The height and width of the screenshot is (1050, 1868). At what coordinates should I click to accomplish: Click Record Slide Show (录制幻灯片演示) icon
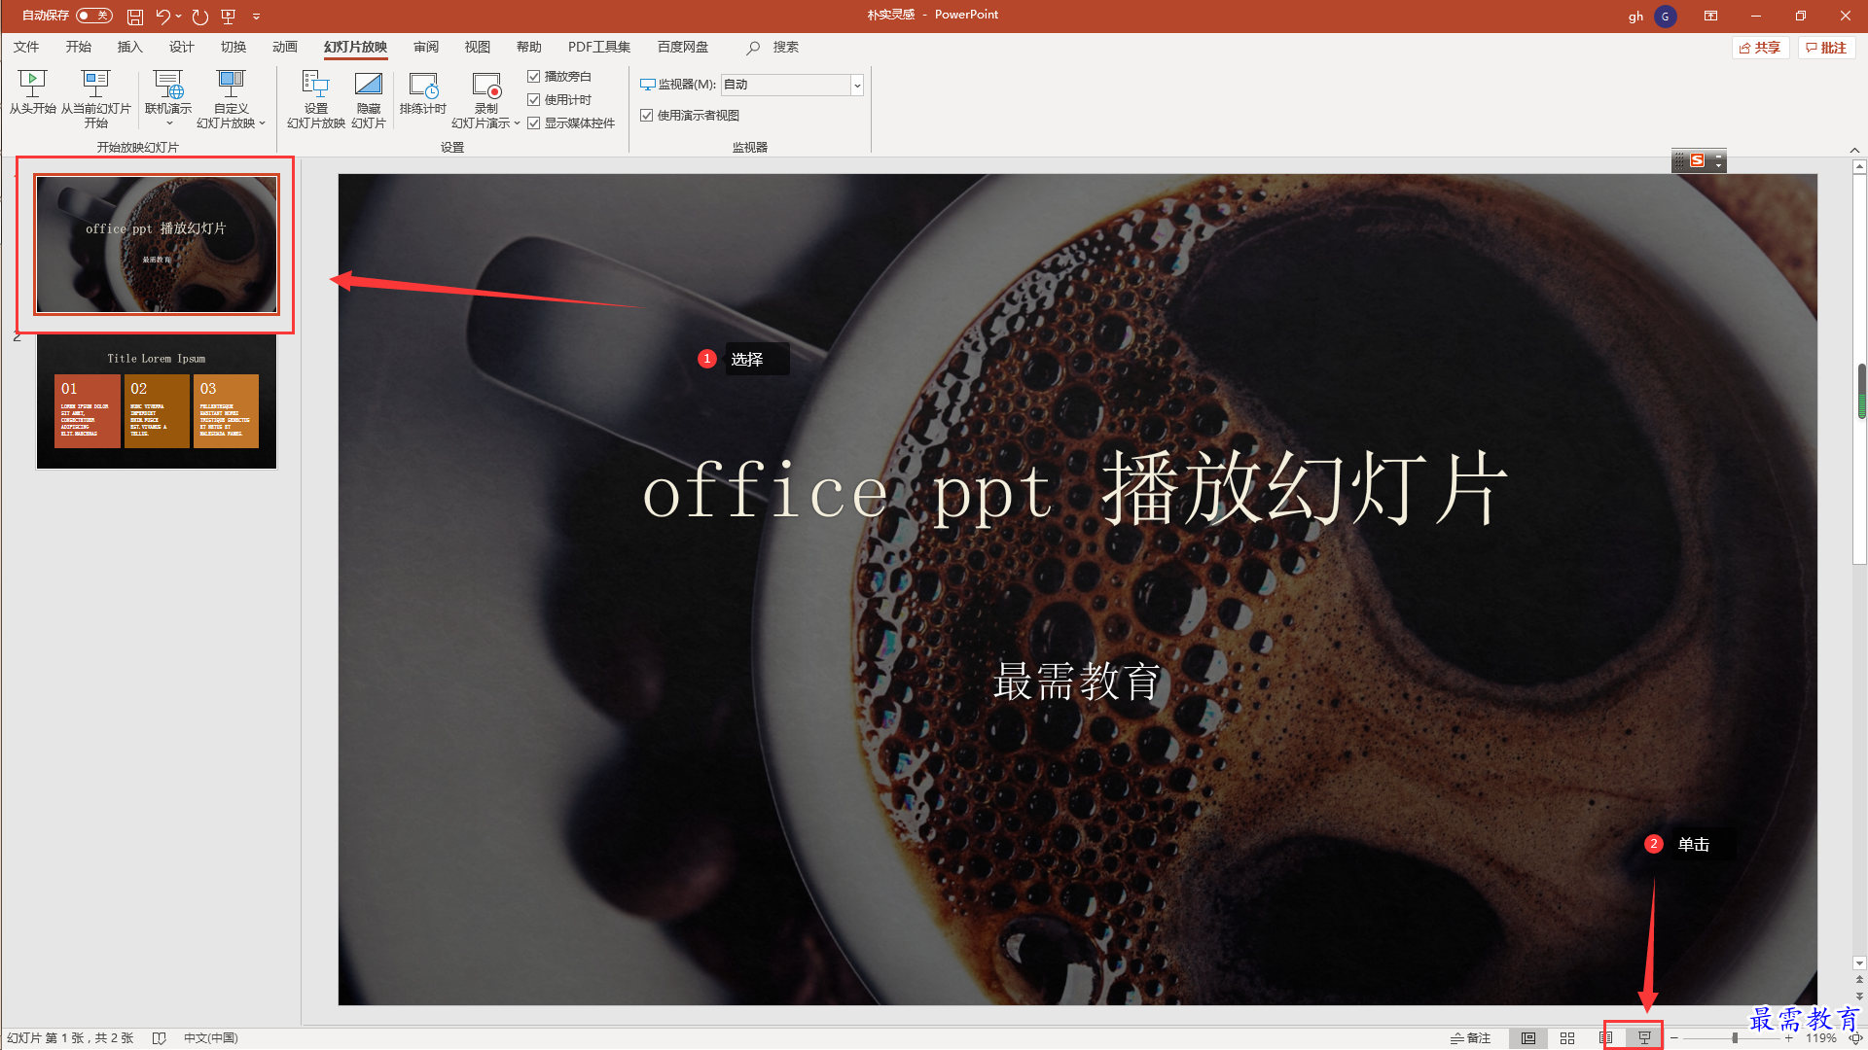485,85
